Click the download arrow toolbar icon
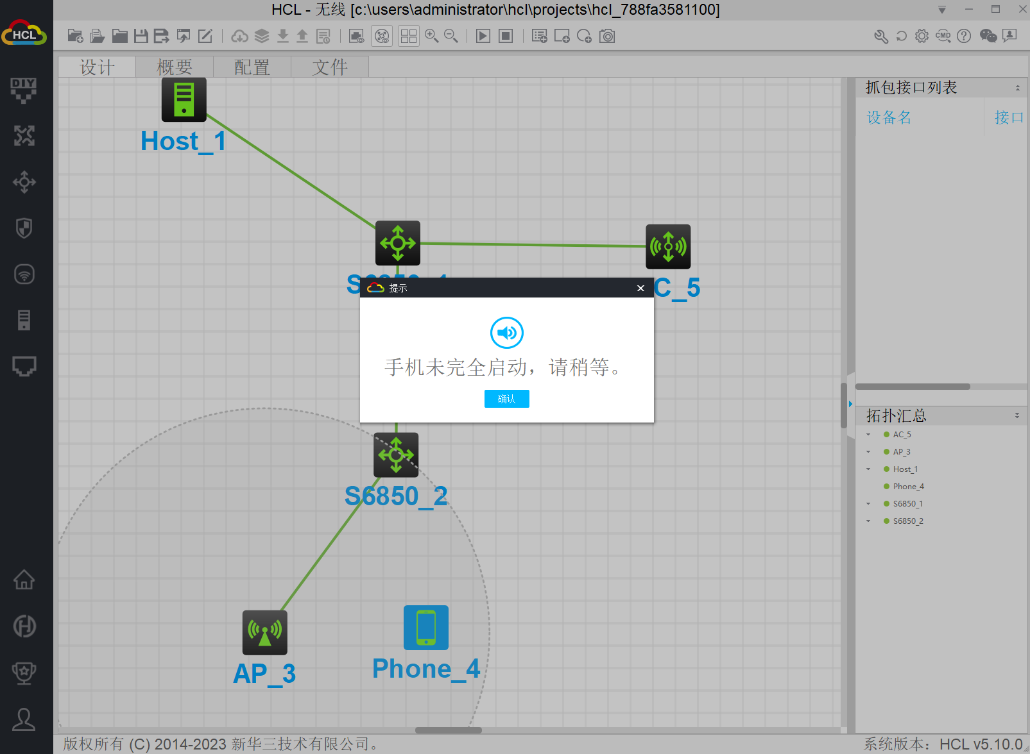Screen dimensions: 1030x754 coord(283,36)
